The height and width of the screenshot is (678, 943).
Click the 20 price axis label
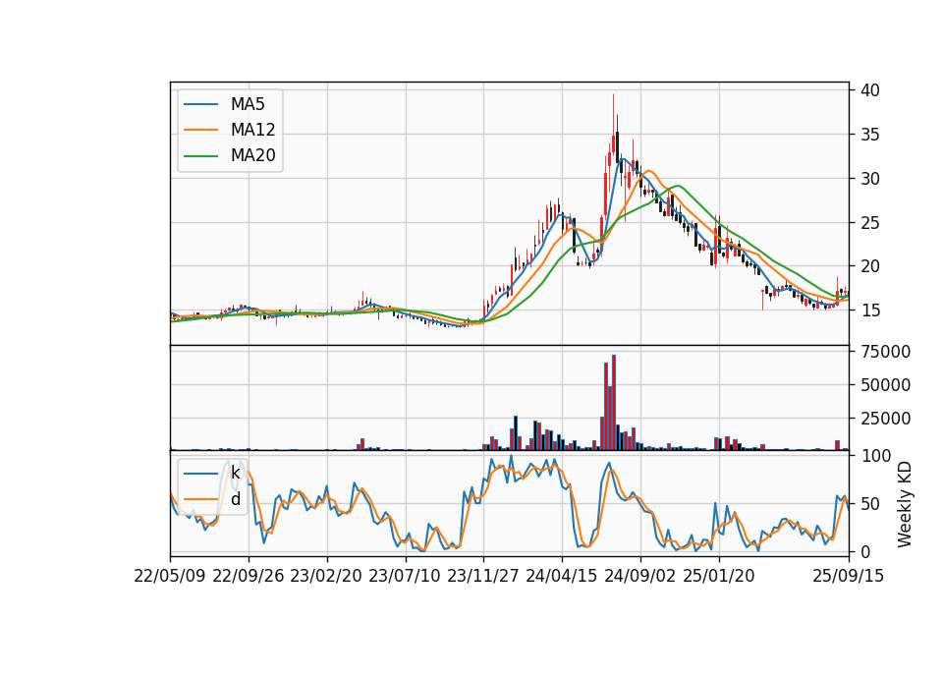tap(869, 266)
